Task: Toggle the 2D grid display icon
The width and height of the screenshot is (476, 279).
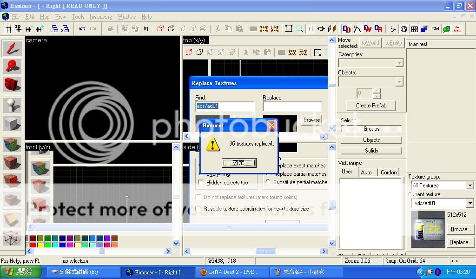Action: (8, 29)
